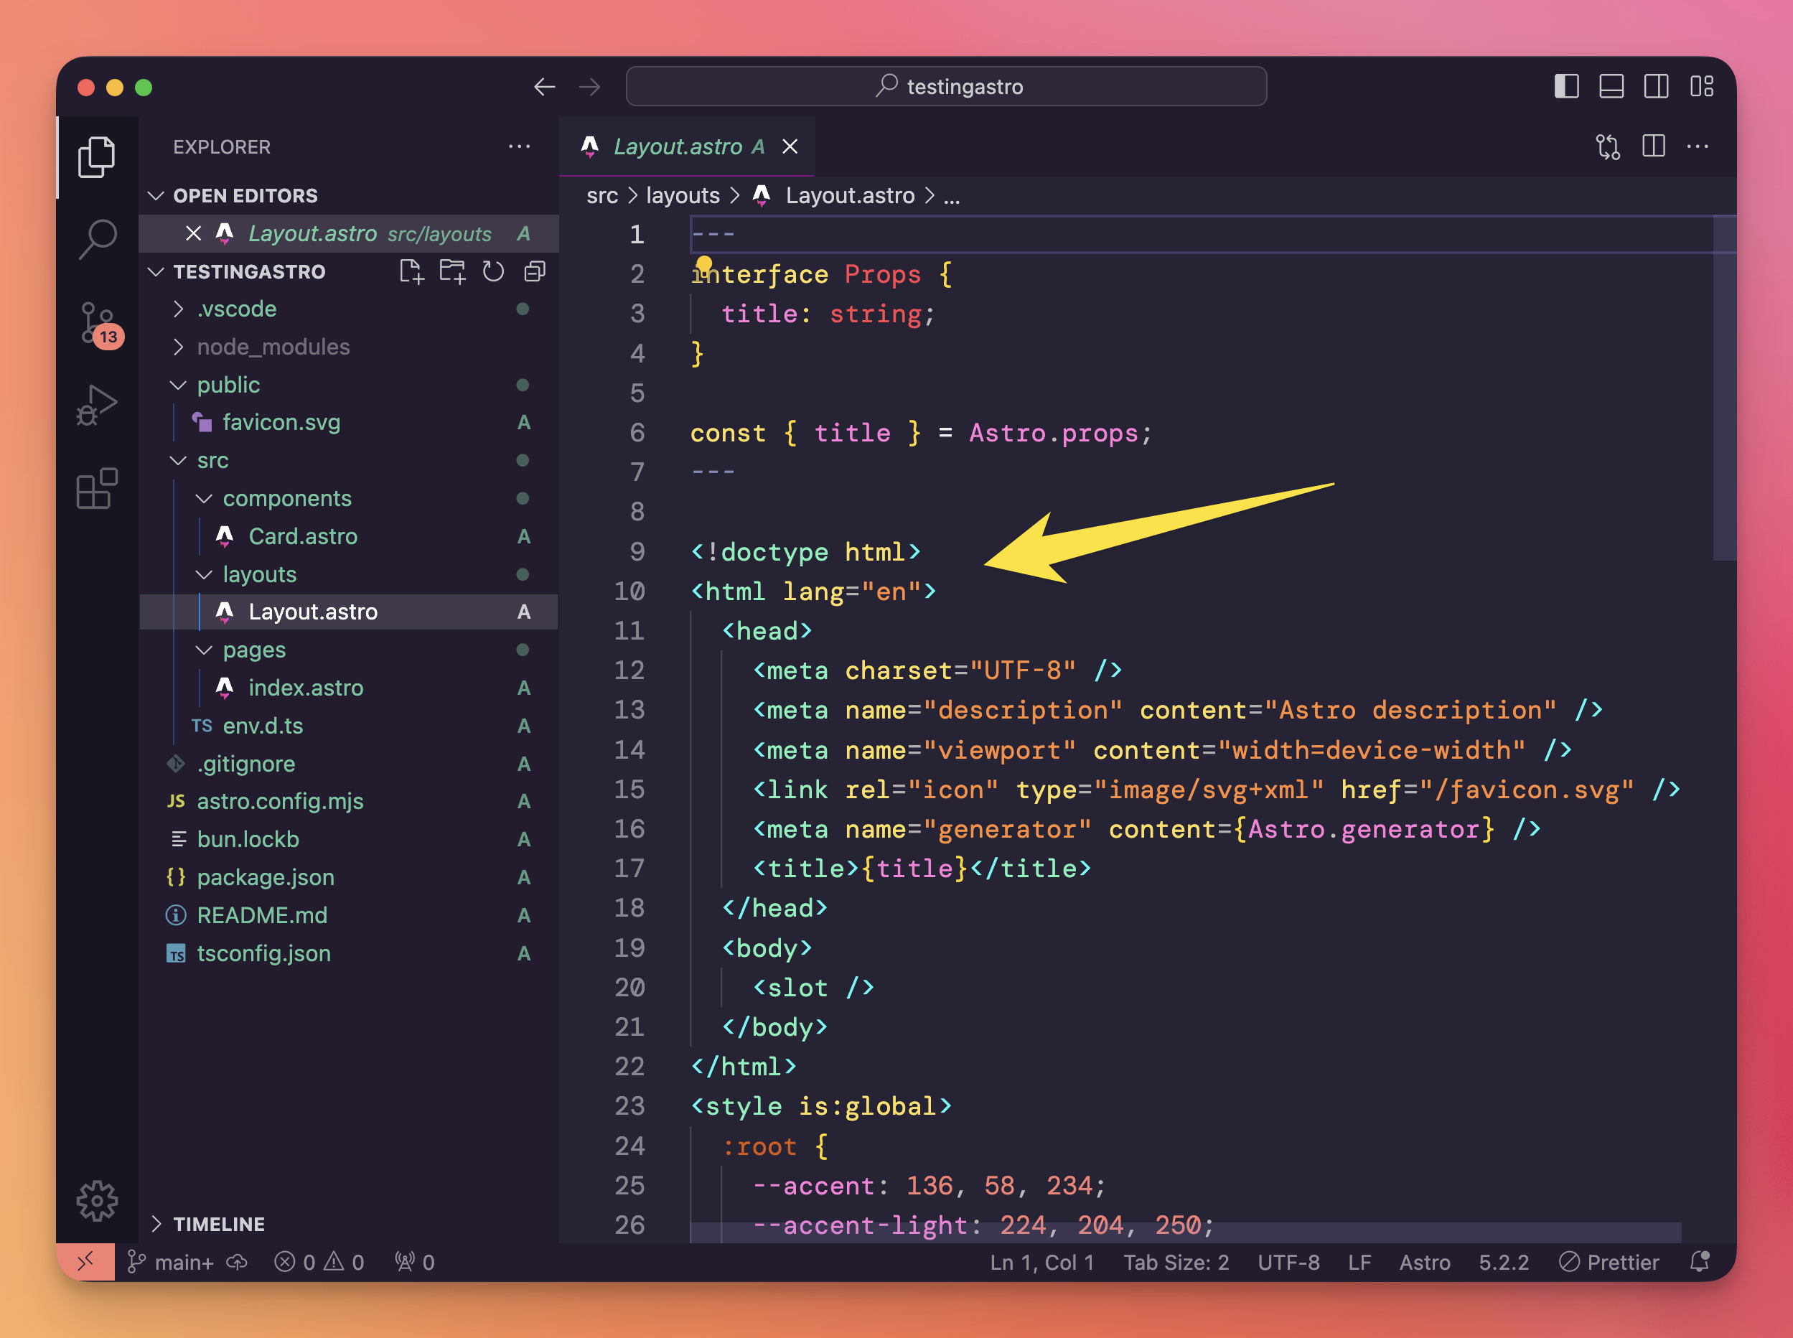
Task: Select the Layout.astro editor tab
Action: tap(677, 146)
